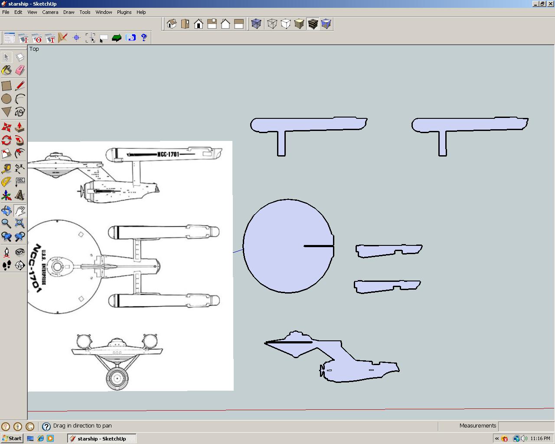Click the Zoom Extents tool

pyautogui.click(x=20, y=223)
